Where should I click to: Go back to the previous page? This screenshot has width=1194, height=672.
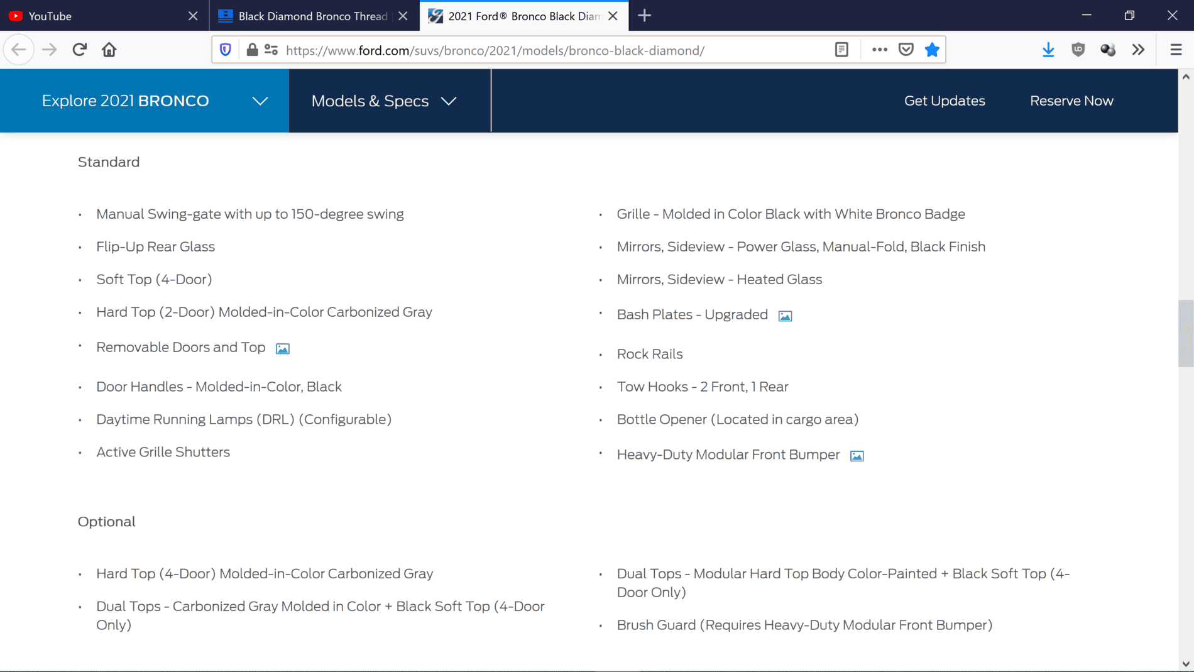point(19,50)
